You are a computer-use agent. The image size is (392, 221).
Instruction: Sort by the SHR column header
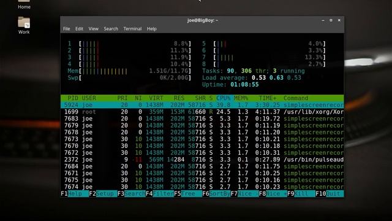[x=200, y=98]
